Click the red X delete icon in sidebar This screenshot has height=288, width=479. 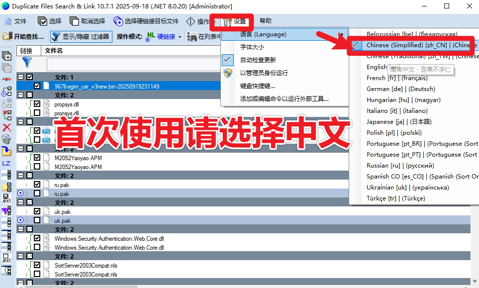6,128
